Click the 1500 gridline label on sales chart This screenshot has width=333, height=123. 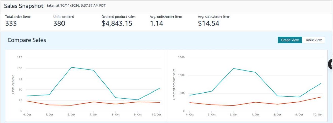pos(181,57)
